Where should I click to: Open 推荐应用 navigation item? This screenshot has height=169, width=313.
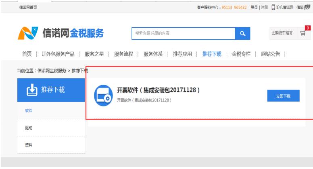click(182, 54)
